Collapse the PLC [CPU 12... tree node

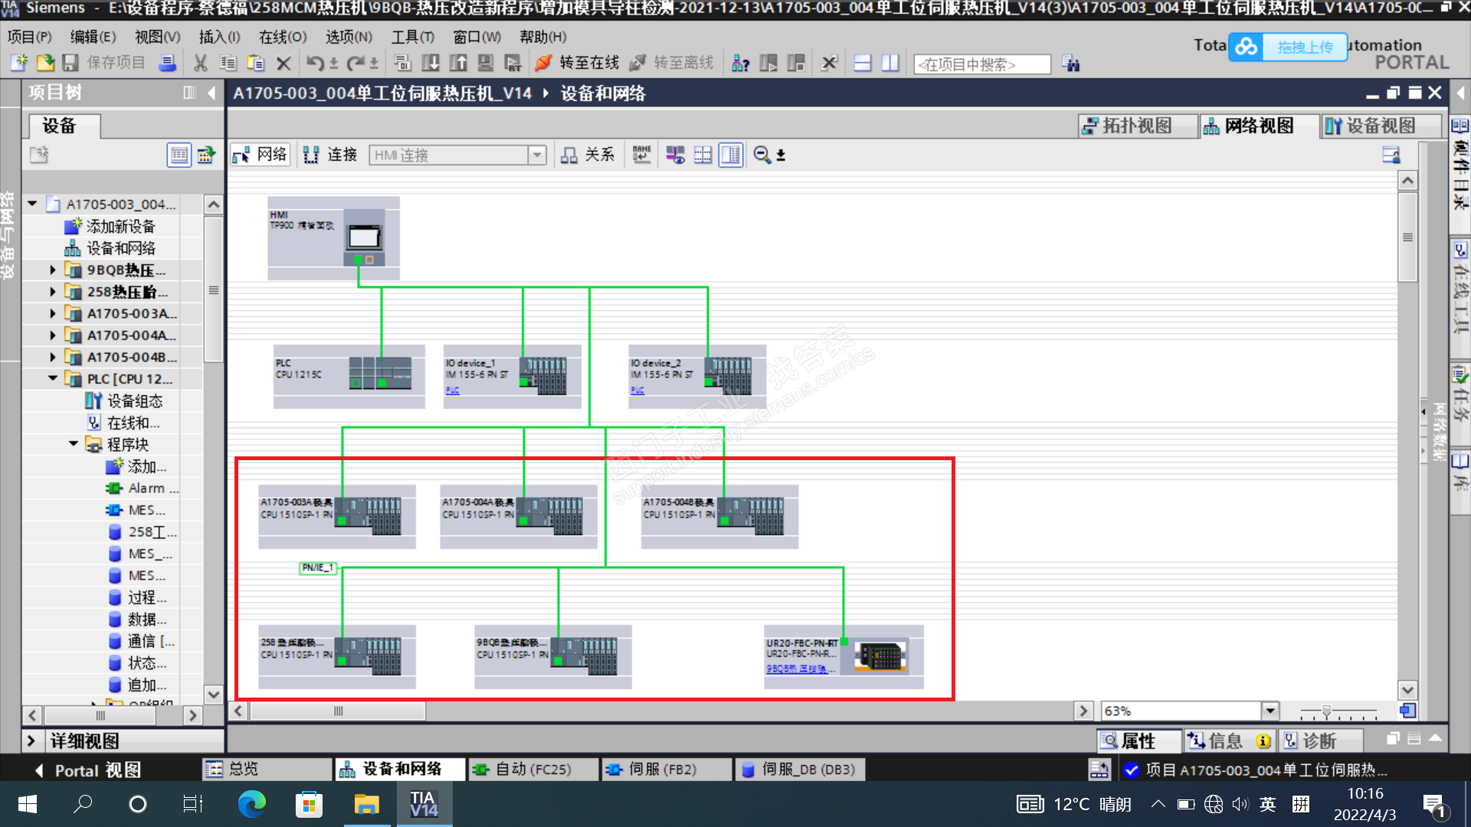click(52, 378)
